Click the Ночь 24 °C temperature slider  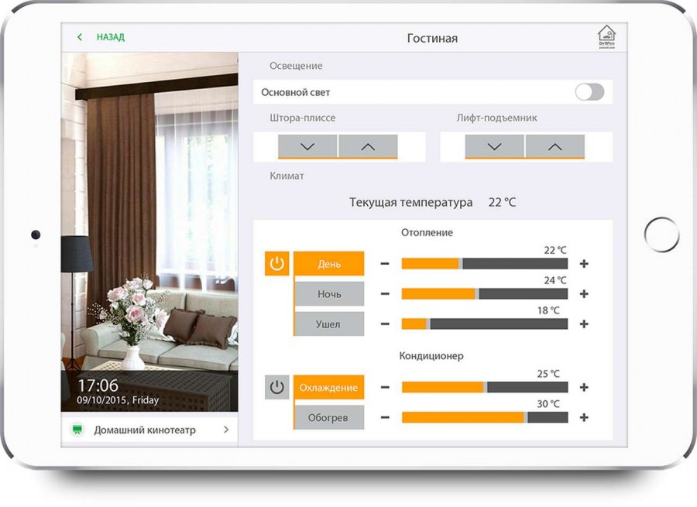(484, 294)
